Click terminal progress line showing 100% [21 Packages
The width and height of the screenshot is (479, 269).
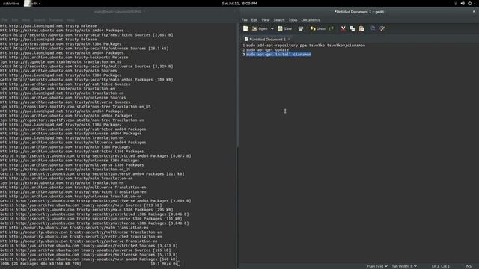pyautogui.click(x=40, y=264)
